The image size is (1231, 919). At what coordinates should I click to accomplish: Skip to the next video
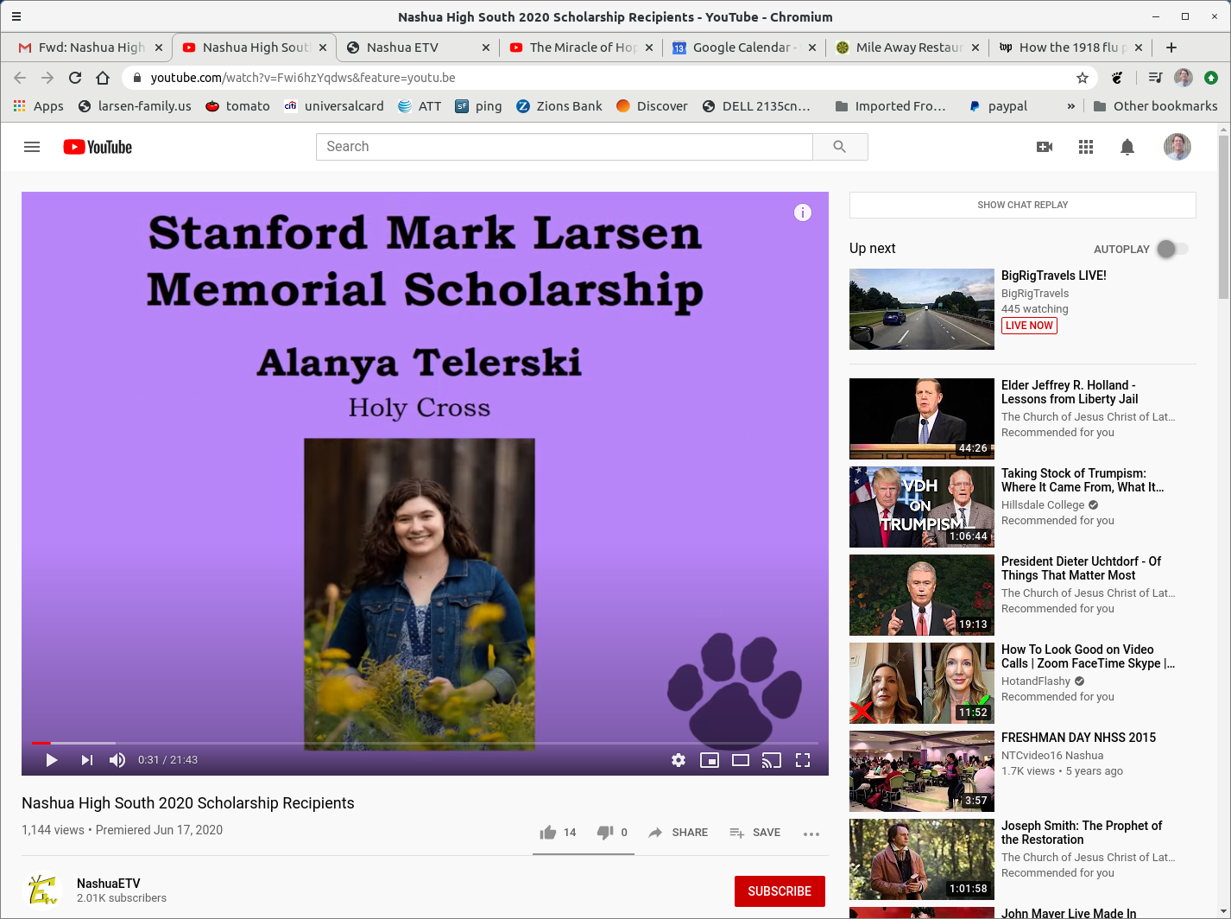tap(86, 760)
